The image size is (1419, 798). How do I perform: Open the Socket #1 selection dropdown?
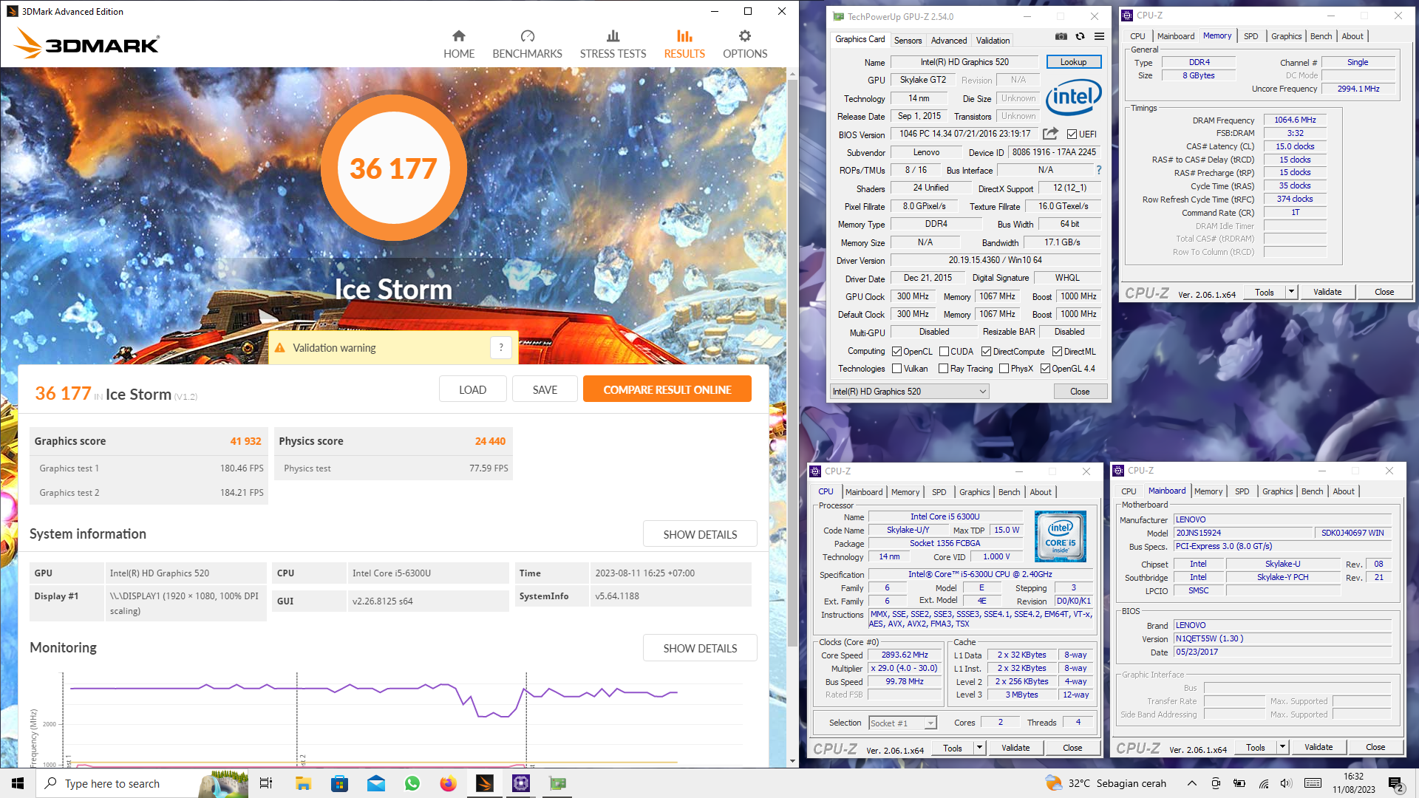click(902, 723)
